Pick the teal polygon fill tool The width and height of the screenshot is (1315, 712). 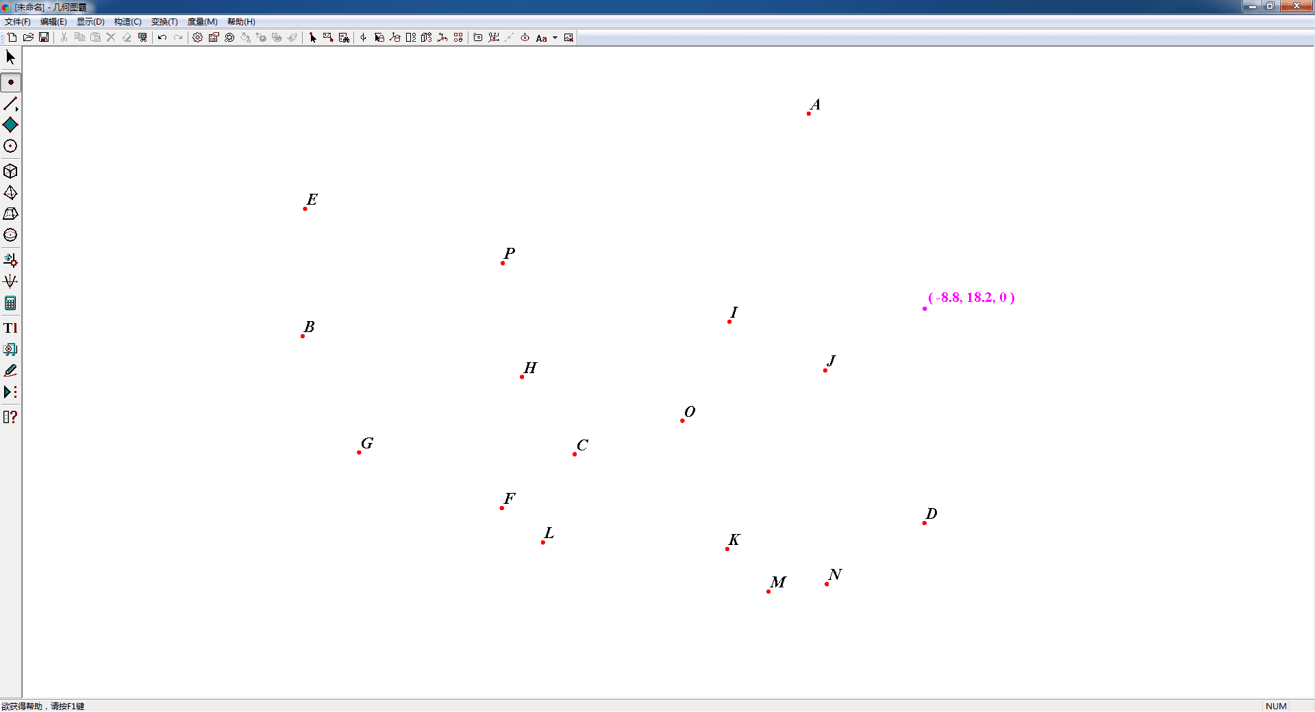10,125
